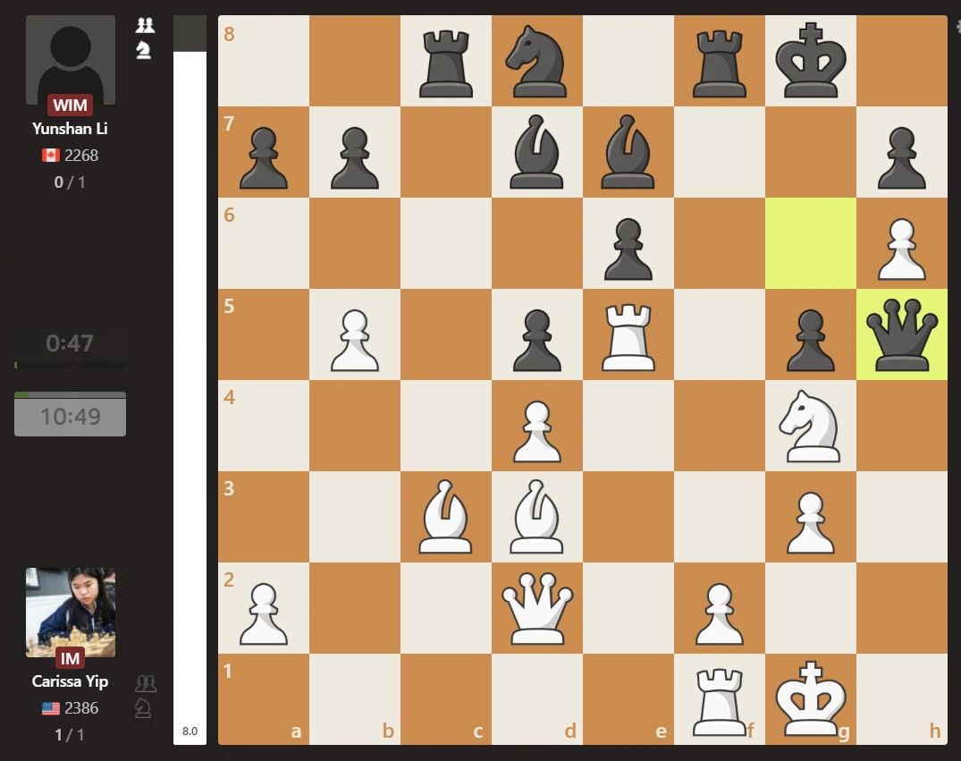961x761 pixels.
Task: Click the captured pawns icon beside Yunshan Li
Action: pos(146,28)
